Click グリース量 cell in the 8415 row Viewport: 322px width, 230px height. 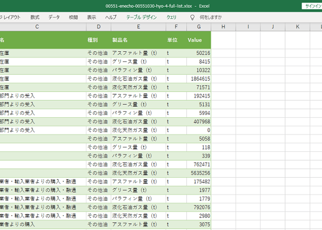138,62
